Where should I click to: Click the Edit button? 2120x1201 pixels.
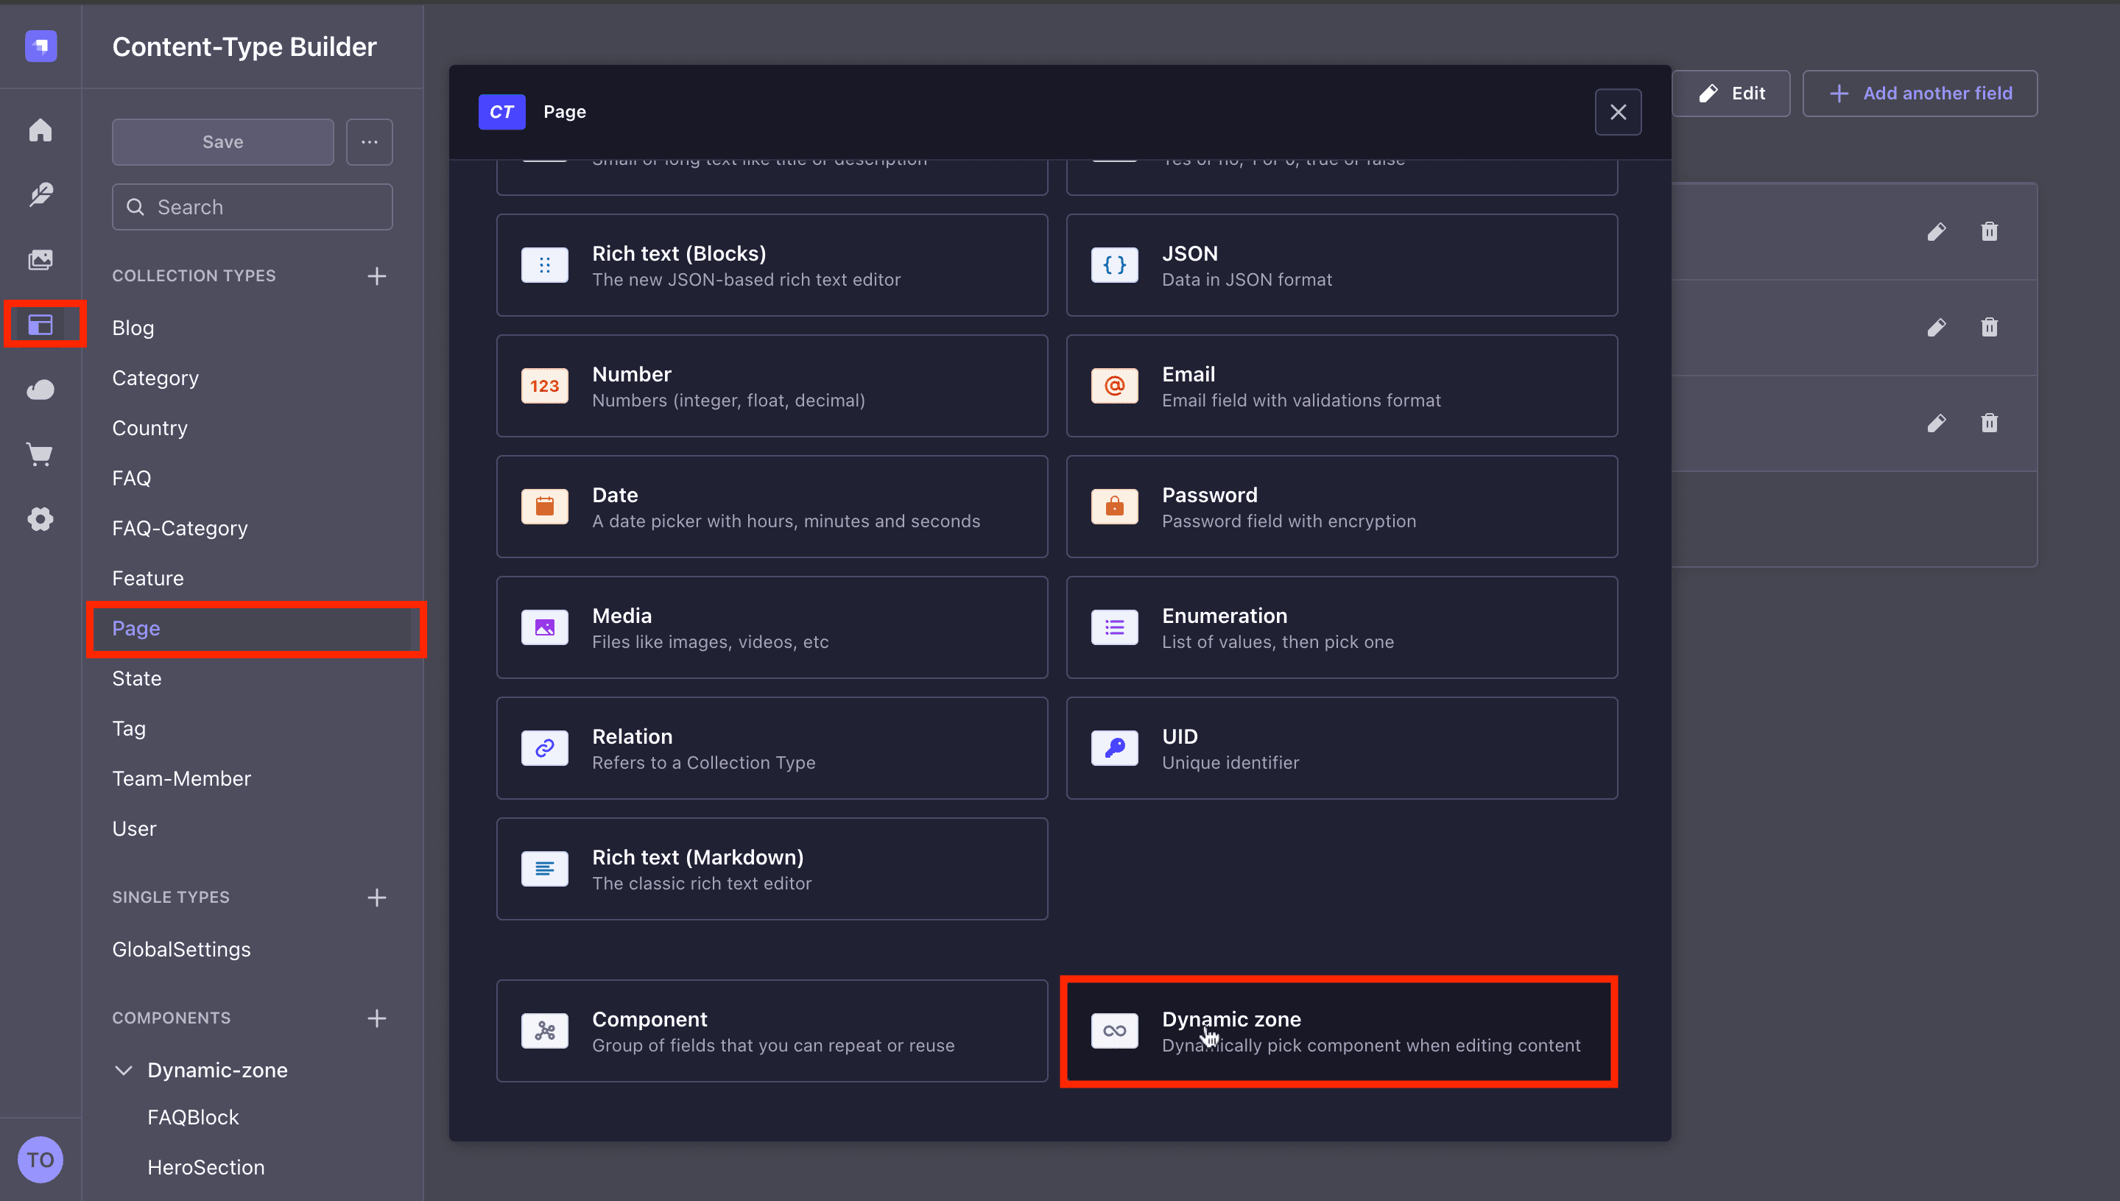click(x=1730, y=94)
